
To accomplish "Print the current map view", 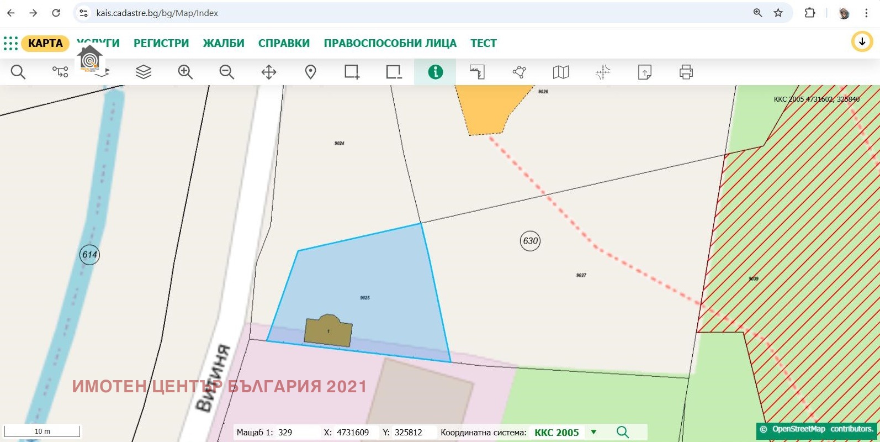I will pyautogui.click(x=686, y=72).
